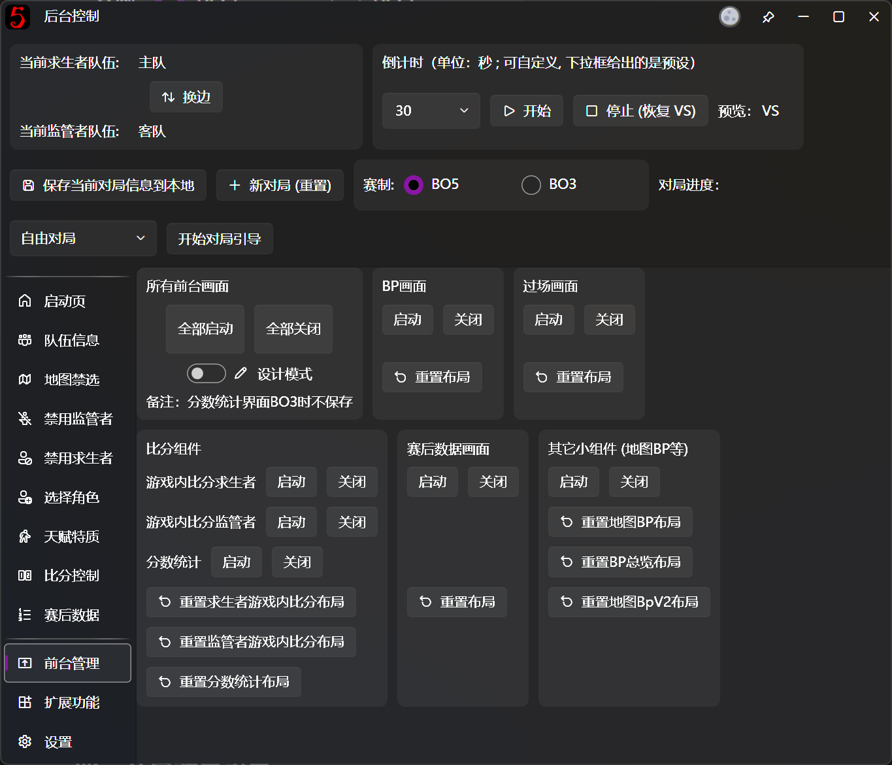This screenshot has height=765, width=892.
Task: Click the 禁用监管者 sidebar icon
Action: pyautogui.click(x=25, y=418)
